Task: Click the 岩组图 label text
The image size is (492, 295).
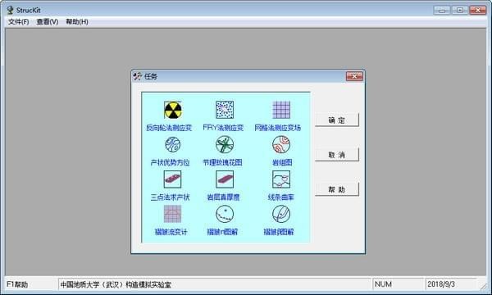Action: coord(282,162)
